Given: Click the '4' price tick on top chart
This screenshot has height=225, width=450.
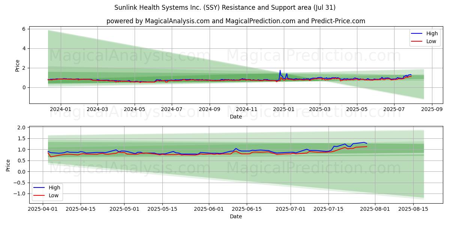Looking at the screenshot, I should 24,48.
